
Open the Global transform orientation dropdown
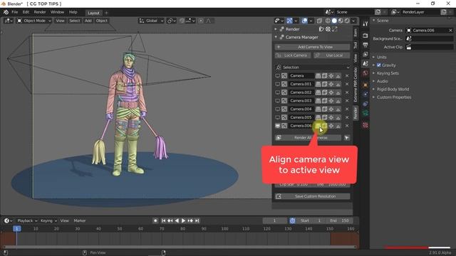(151, 21)
